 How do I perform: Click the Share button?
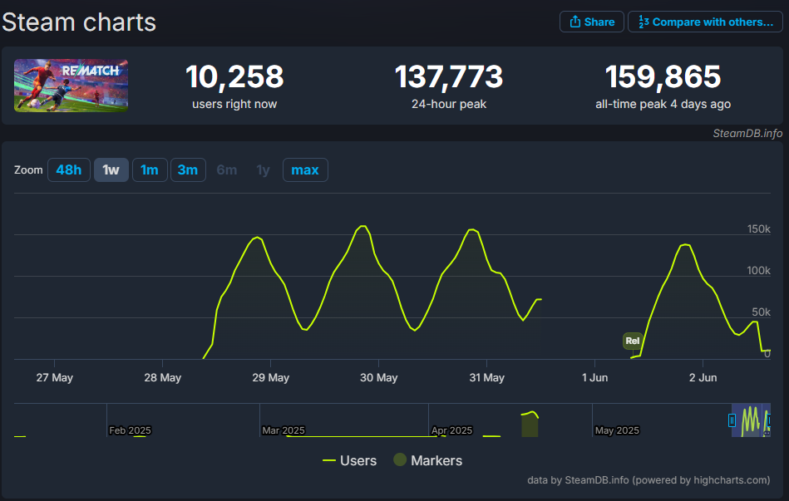tap(592, 22)
